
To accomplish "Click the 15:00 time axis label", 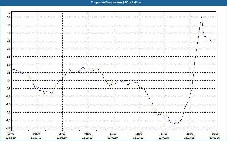I will [x=139, y=134].
